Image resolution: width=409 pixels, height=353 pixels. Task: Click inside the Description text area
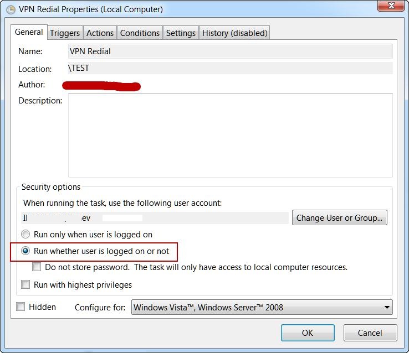point(230,134)
